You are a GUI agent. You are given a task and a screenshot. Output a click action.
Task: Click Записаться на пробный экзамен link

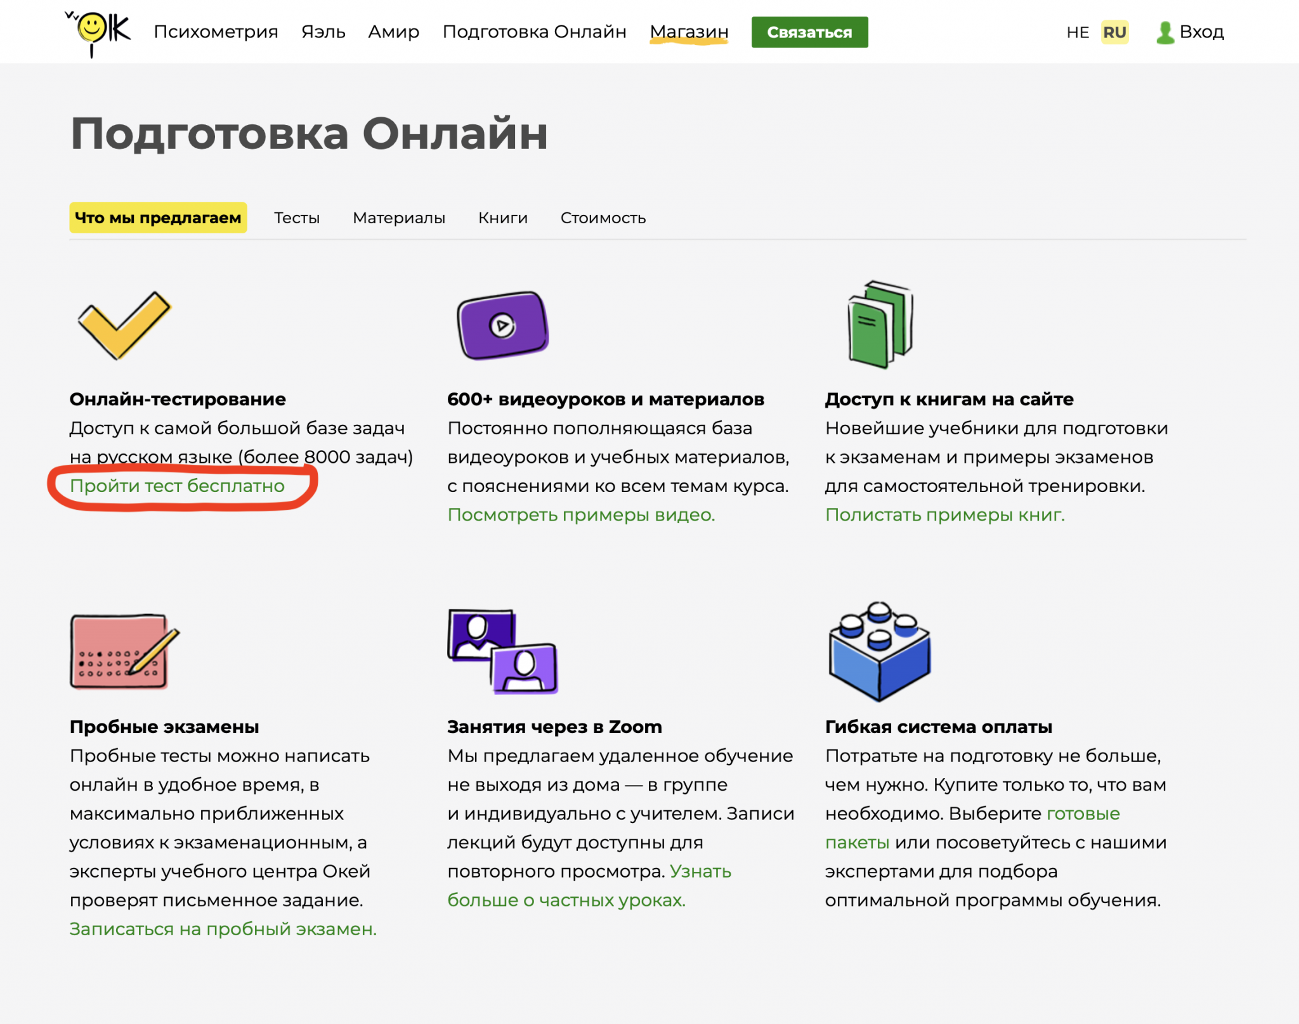(x=223, y=929)
